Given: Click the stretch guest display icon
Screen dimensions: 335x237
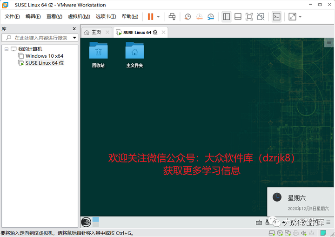Looking at the screenshot, I should click(292, 17).
